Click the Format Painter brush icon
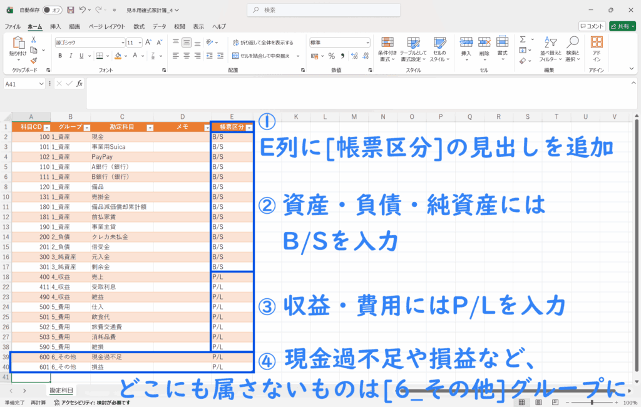The width and height of the screenshot is (641, 407). pyautogui.click(x=34, y=61)
